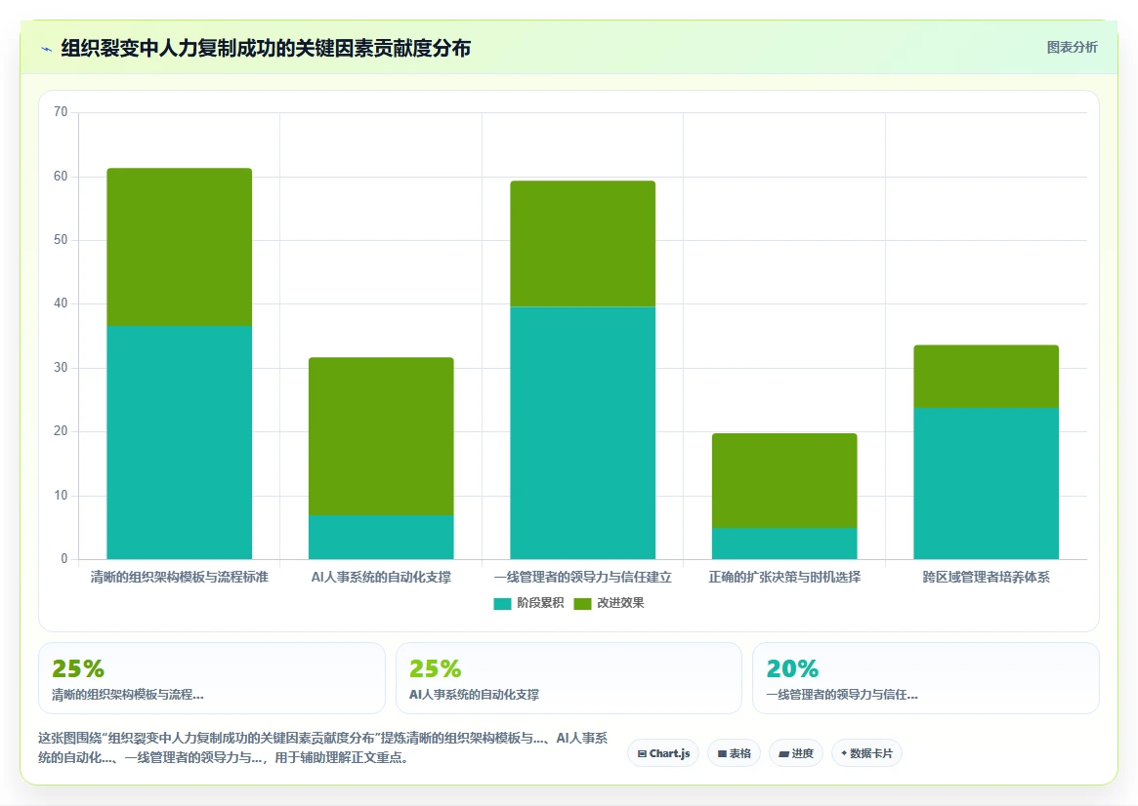This screenshot has height=806, width=1138.
Task: Click the teal bar segment for 跨区域管理者培养体系
Action: pos(987,483)
